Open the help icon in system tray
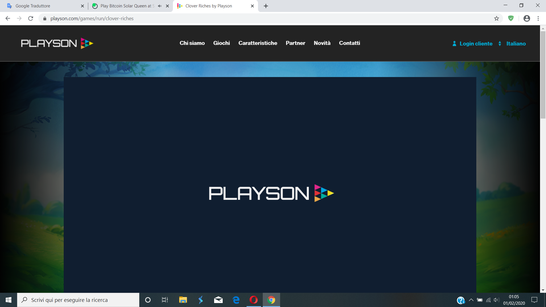The image size is (546, 307). [x=461, y=300]
